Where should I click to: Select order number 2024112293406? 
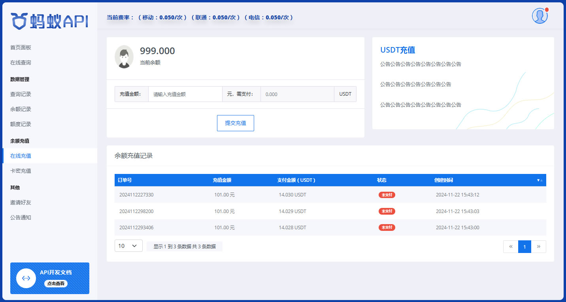pyautogui.click(x=136, y=228)
